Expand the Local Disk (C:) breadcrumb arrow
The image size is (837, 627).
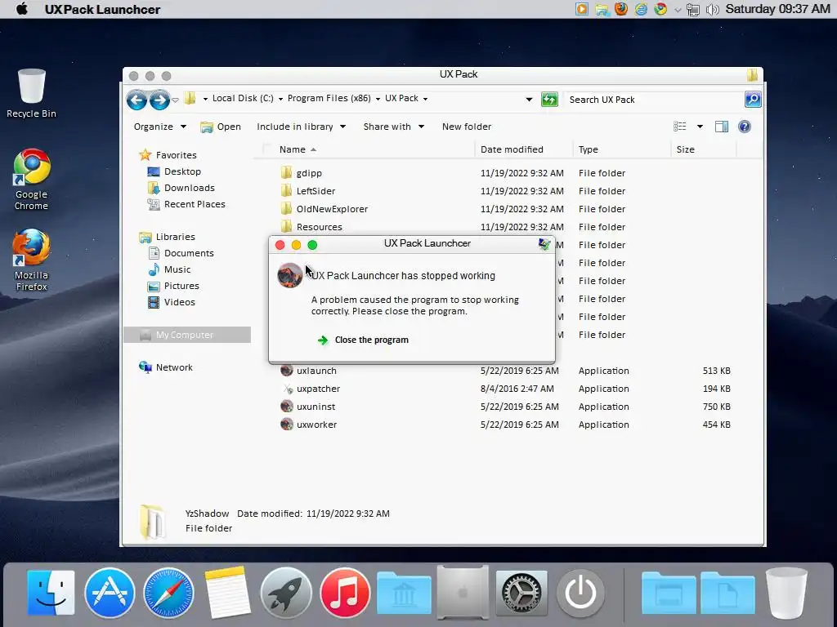click(x=281, y=99)
